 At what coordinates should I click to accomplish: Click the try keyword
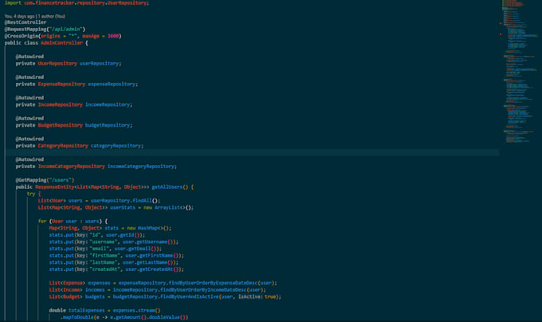[x=31, y=194]
